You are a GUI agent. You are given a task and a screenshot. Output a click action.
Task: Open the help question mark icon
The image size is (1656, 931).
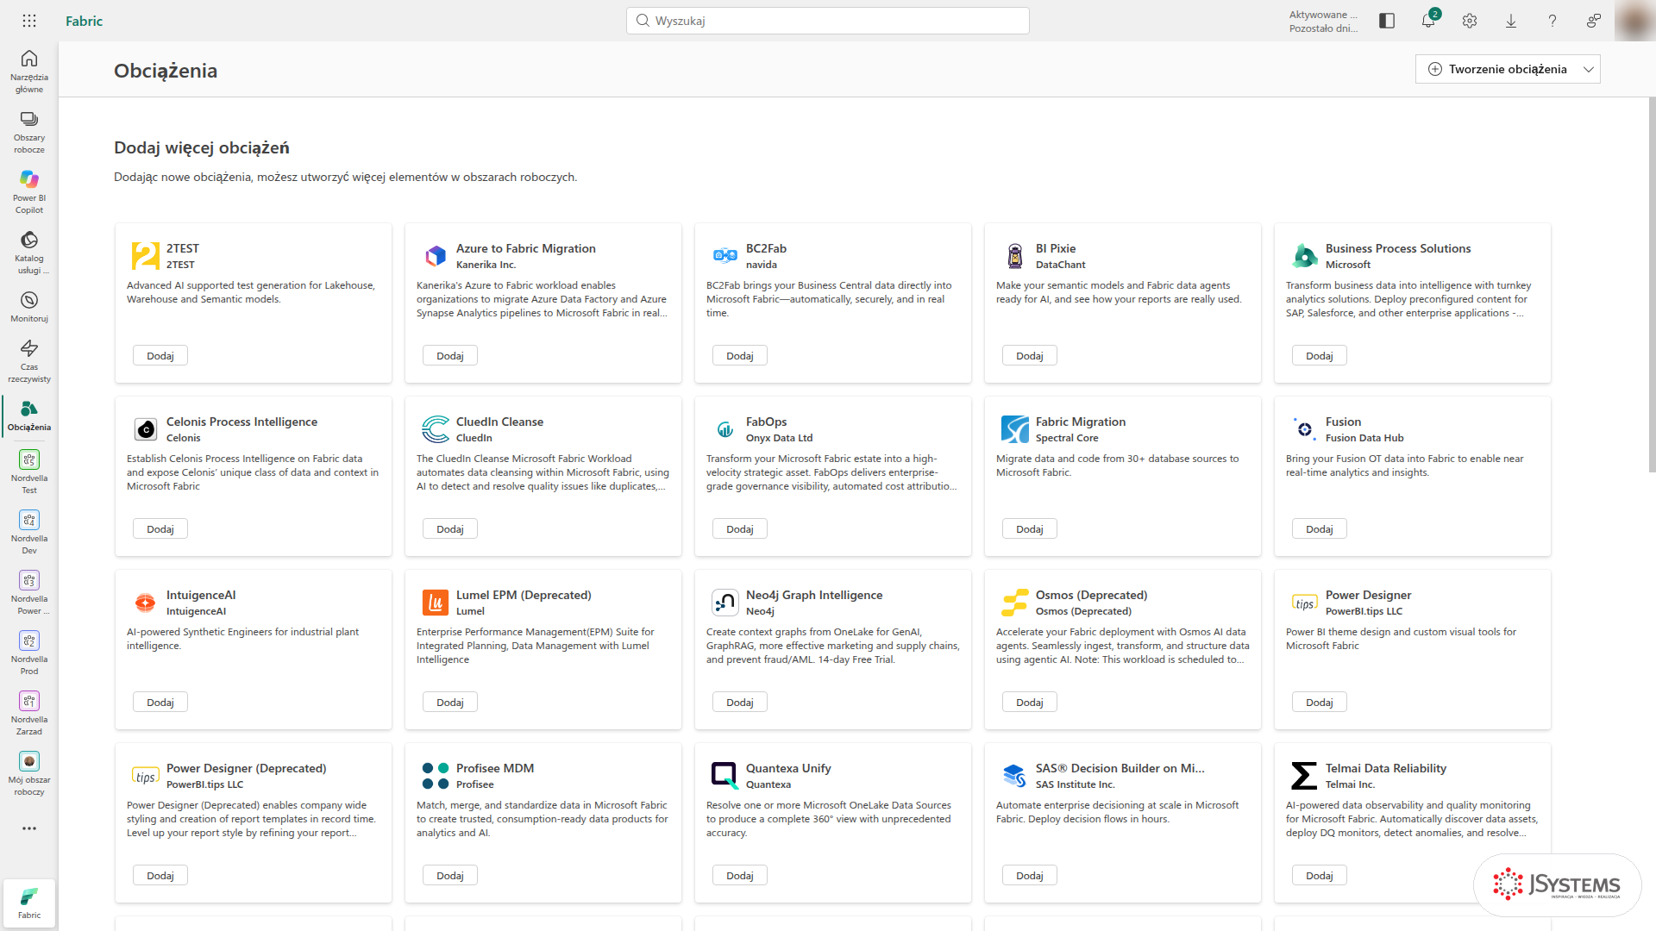[x=1552, y=21]
